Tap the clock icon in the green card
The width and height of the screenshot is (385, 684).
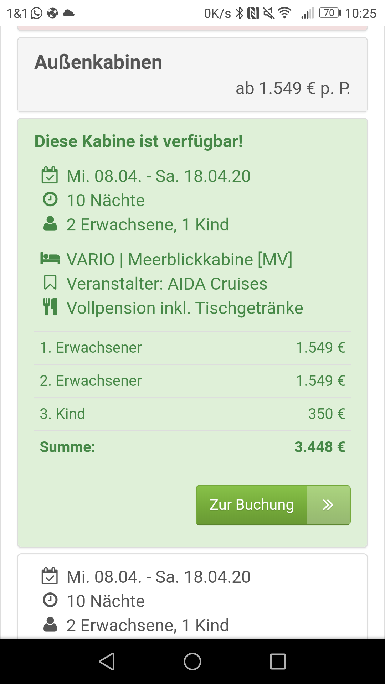tap(50, 199)
